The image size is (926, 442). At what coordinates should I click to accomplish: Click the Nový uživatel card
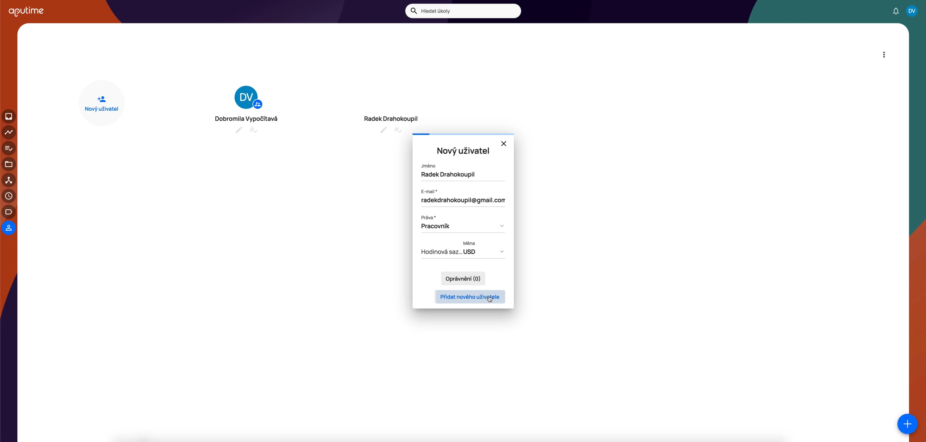pos(101,103)
